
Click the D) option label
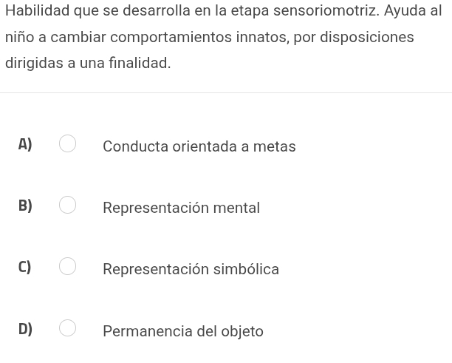click(x=25, y=329)
